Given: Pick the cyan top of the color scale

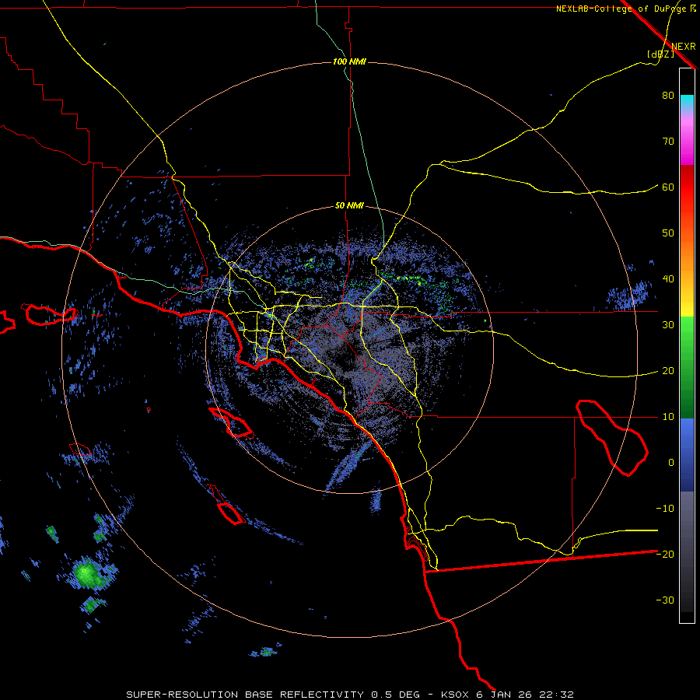Looking at the screenshot, I should 687,102.
